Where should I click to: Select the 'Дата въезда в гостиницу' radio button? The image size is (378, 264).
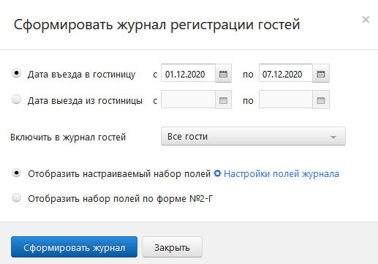coord(17,73)
